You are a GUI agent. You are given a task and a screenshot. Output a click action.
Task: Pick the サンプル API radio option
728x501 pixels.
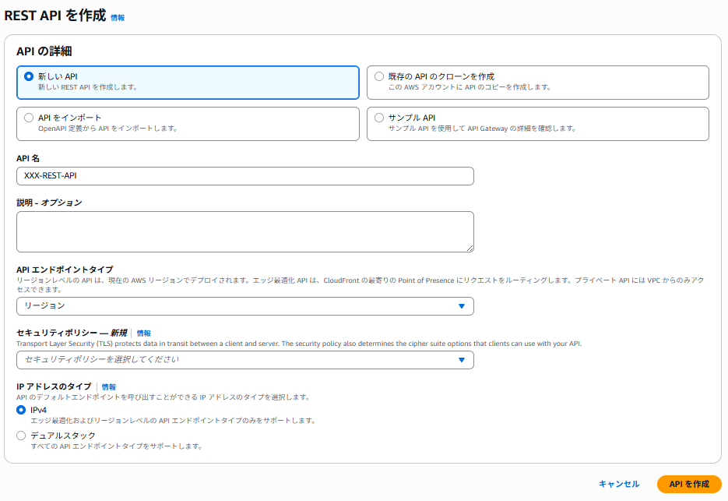point(379,118)
